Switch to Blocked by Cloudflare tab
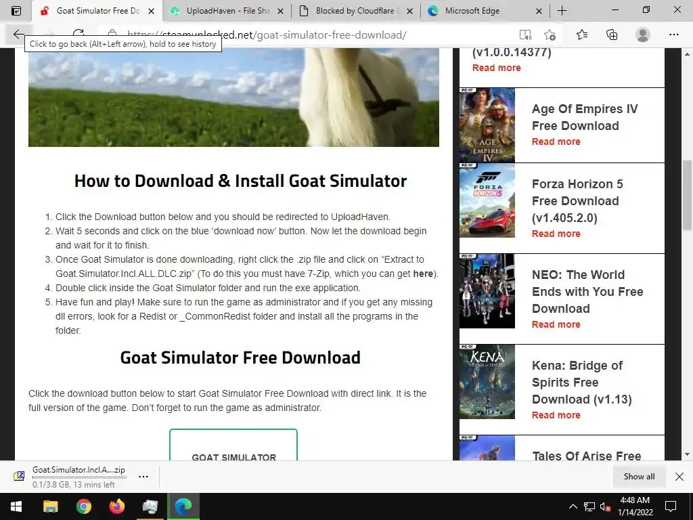The width and height of the screenshot is (693, 520). pos(356,11)
